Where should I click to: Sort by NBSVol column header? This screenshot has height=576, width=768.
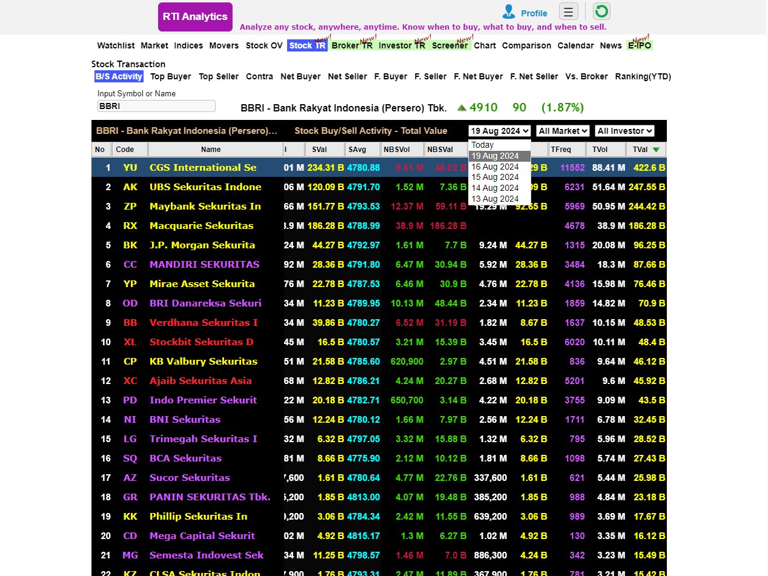click(x=402, y=150)
